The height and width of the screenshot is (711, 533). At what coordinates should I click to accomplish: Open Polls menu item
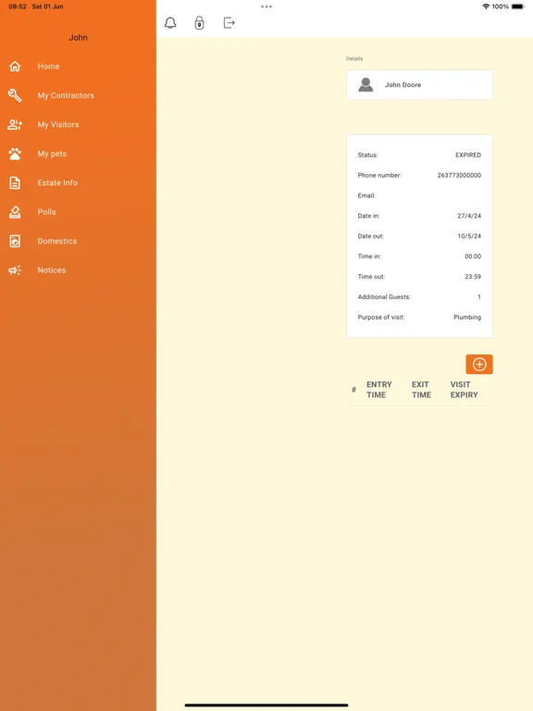(46, 212)
